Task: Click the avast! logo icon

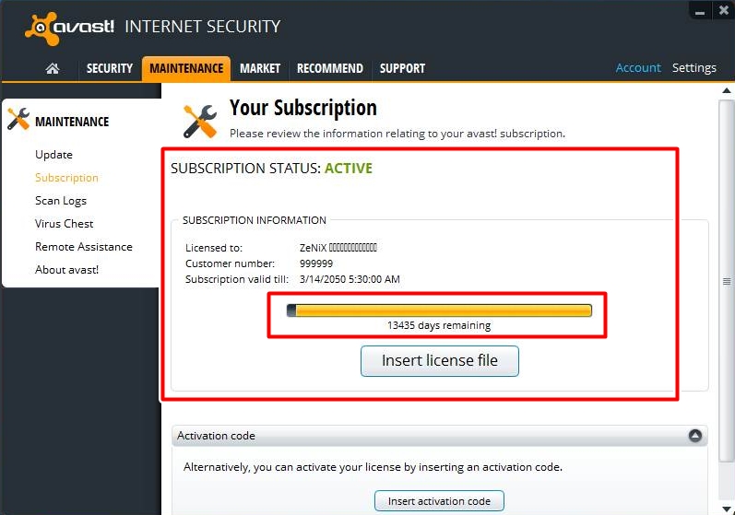Action: pos(41,28)
